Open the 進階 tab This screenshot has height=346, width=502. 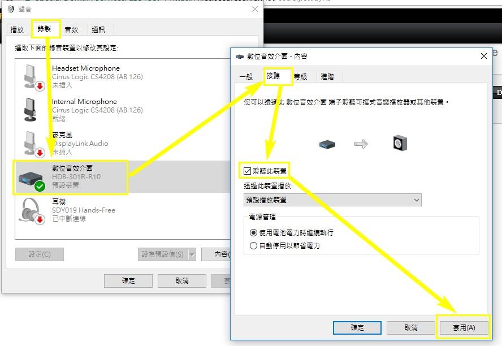coord(327,76)
